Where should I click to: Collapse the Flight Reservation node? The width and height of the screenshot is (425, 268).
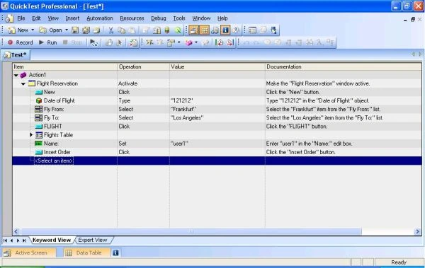click(x=23, y=83)
